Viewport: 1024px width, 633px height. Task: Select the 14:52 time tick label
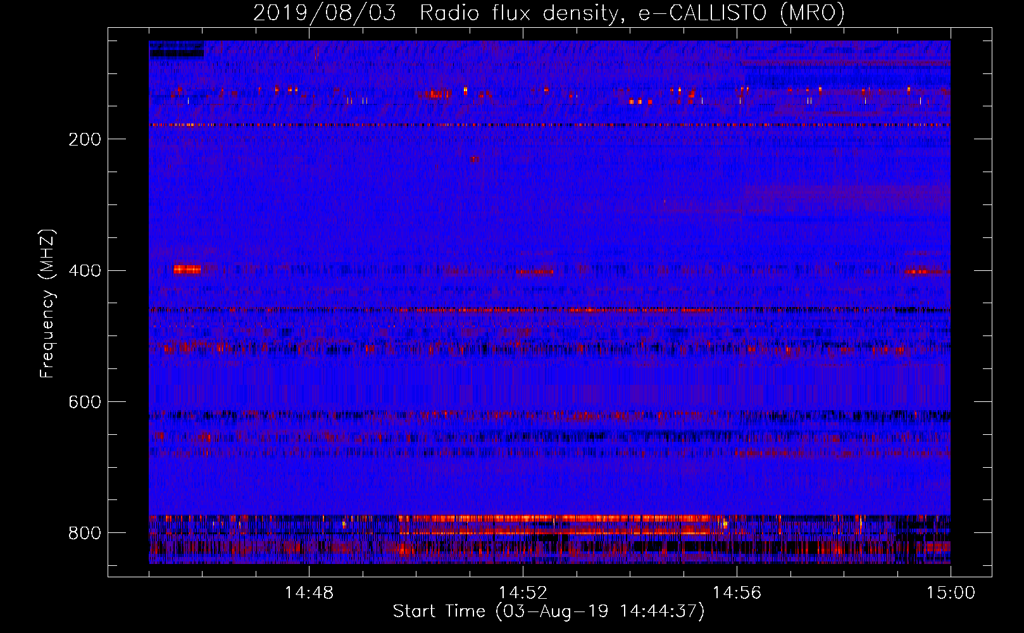523,593
